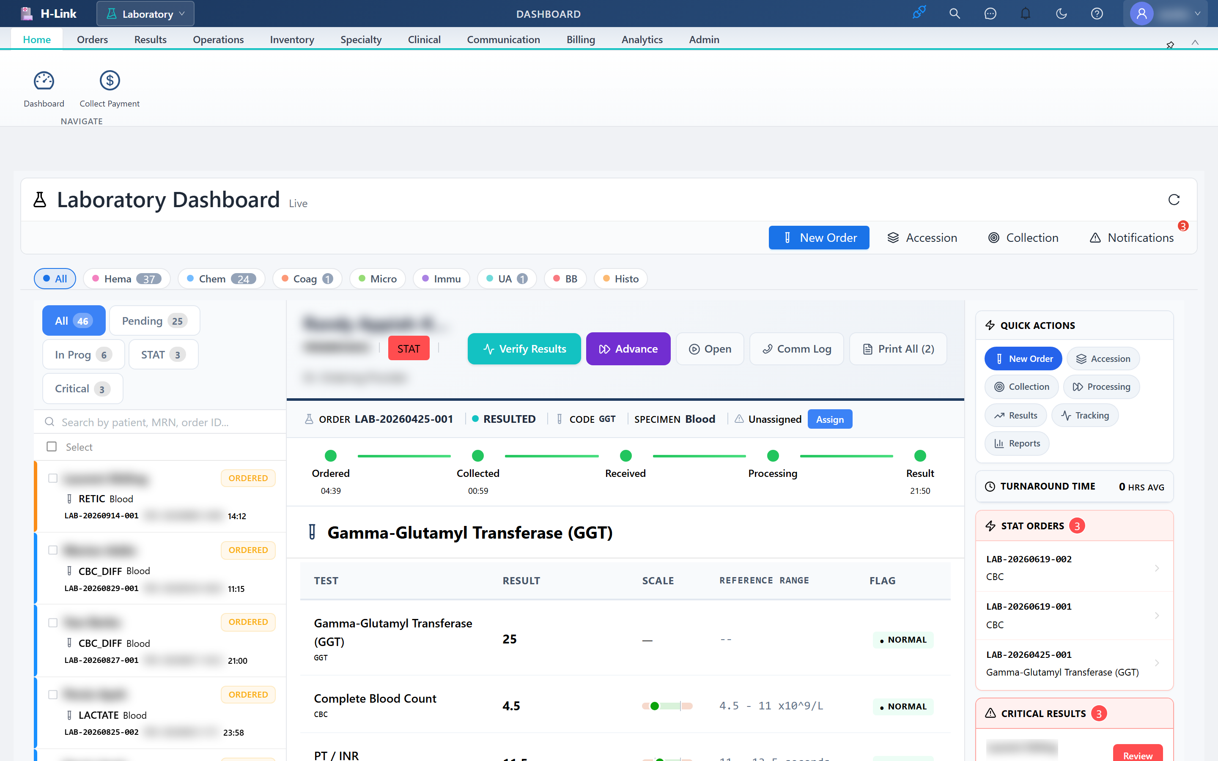Image resolution: width=1218 pixels, height=761 pixels.
Task: Click the Complete Blood Count scale bar
Action: click(x=667, y=706)
